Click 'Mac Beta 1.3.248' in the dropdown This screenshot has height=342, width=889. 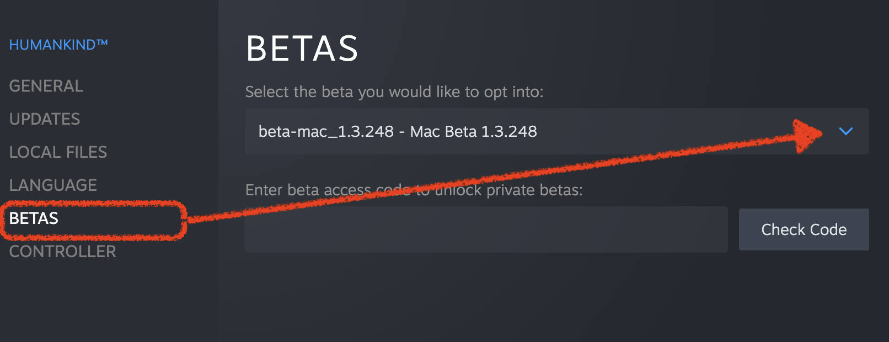coord(473,132)
